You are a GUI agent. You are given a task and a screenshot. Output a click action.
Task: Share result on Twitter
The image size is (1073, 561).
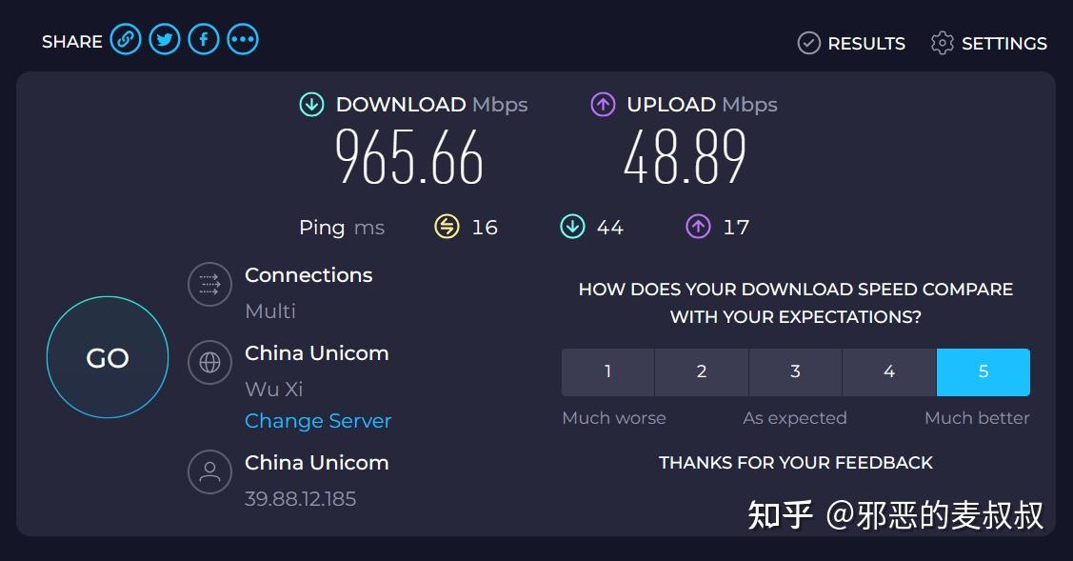coord(164,39)
